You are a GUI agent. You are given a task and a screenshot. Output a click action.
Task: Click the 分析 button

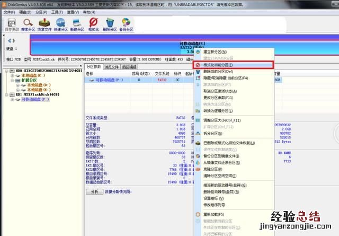pyautogui.click(x=94, y=191)
